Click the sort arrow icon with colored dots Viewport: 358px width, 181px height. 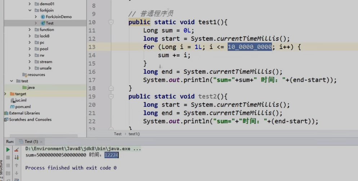click(x=17, y=157)
